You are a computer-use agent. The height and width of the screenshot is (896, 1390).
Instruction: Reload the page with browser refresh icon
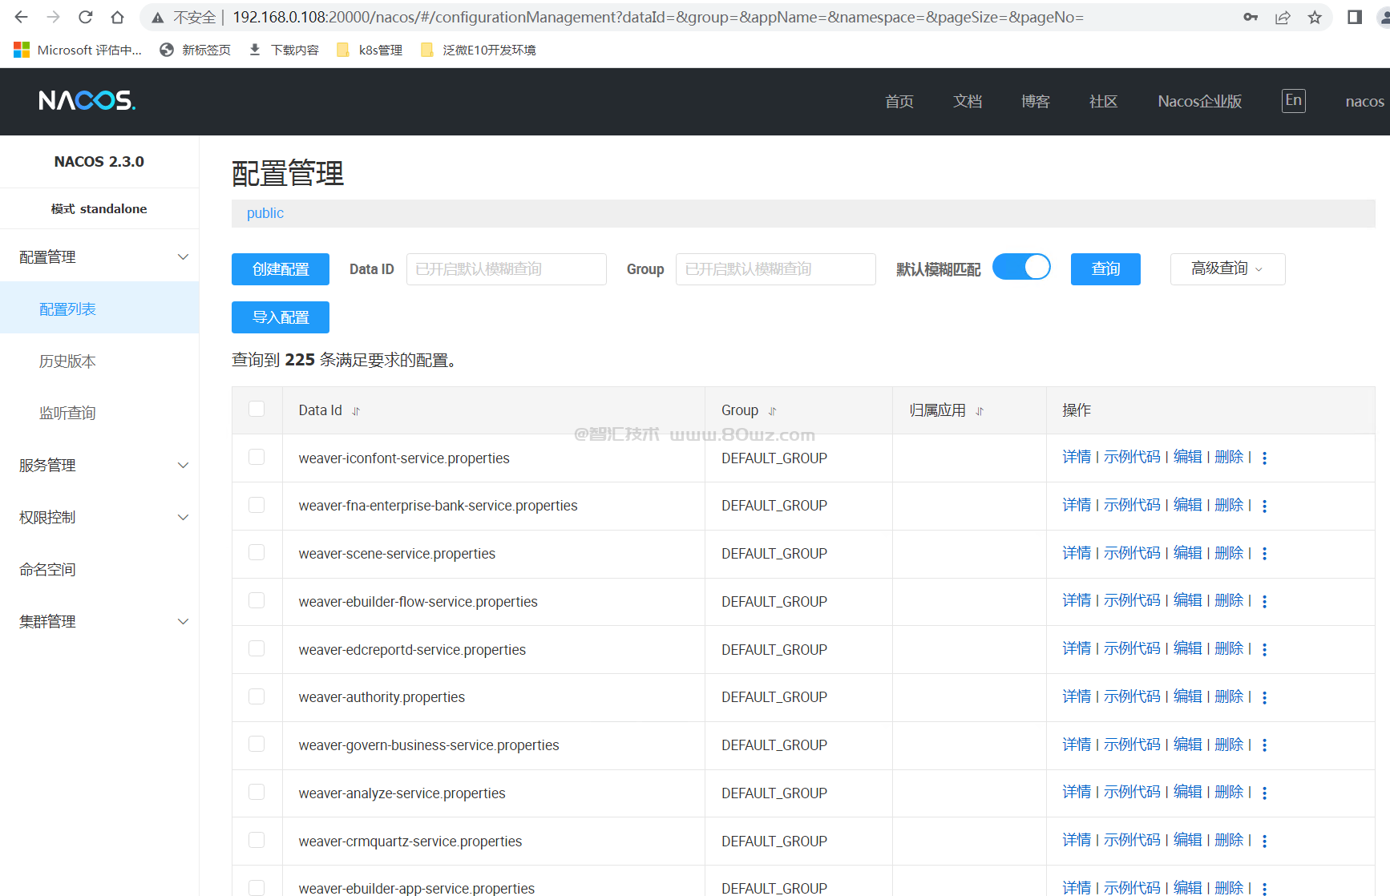pyautogui.click(x=86, y=17)
